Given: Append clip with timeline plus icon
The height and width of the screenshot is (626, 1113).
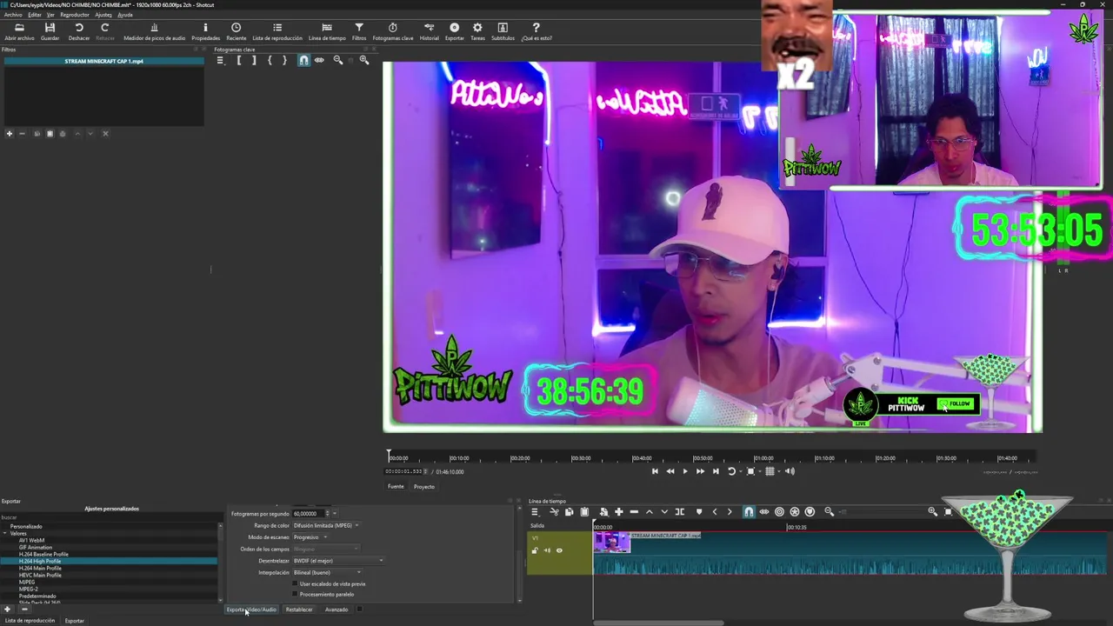Looking at the screenshot, I should click(x=618, y=511).
